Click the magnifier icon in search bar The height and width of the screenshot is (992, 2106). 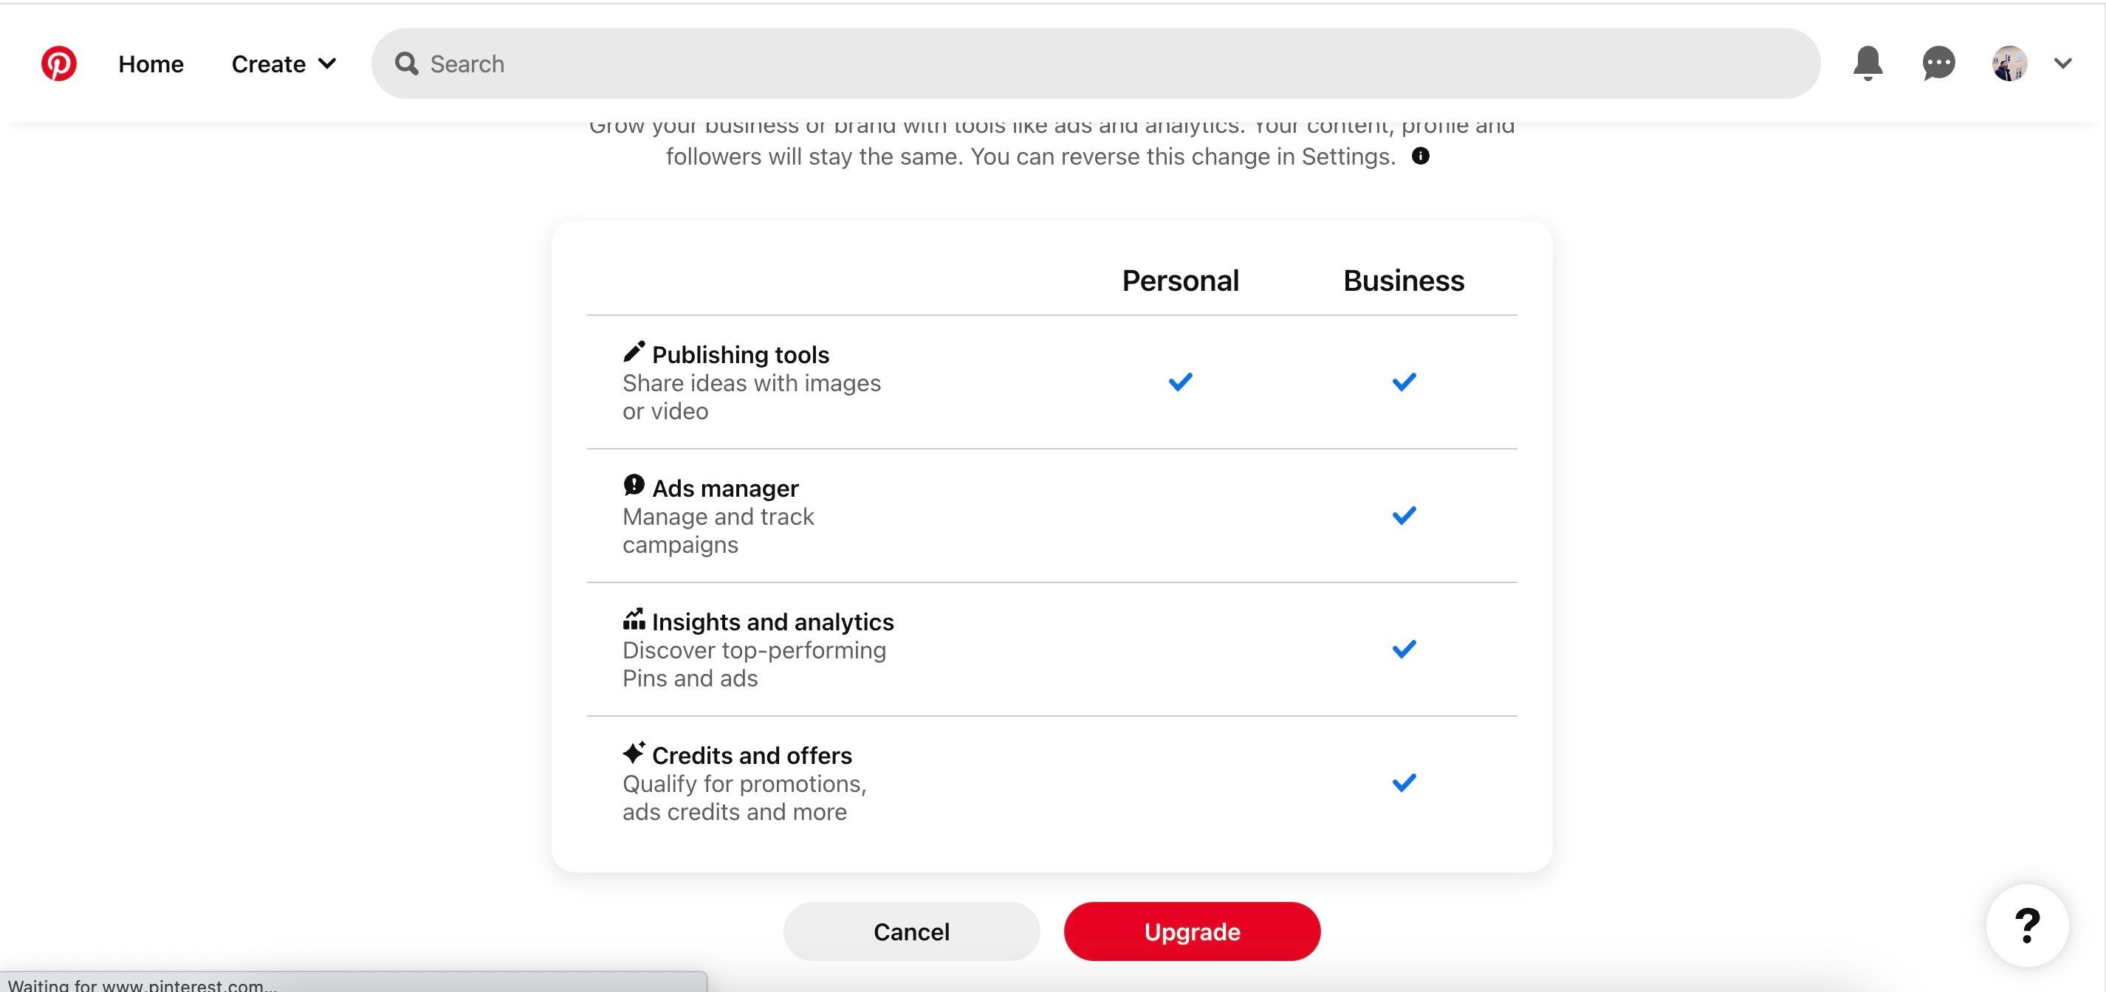406,63
